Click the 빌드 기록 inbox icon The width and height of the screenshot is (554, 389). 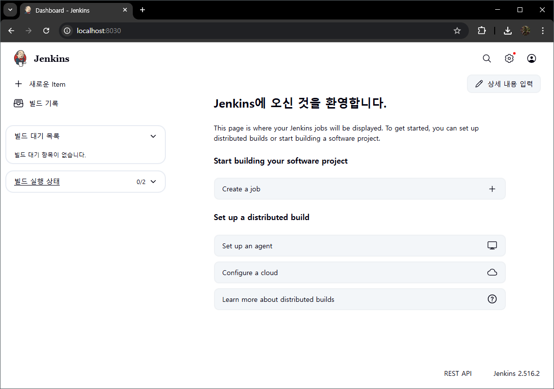coord(18,103)
